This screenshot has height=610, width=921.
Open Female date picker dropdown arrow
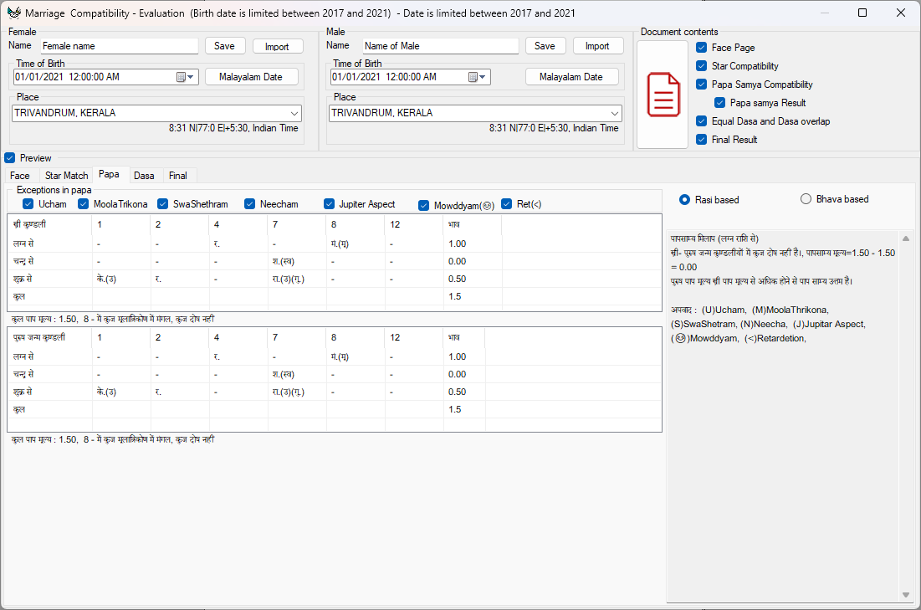point(191,77)
